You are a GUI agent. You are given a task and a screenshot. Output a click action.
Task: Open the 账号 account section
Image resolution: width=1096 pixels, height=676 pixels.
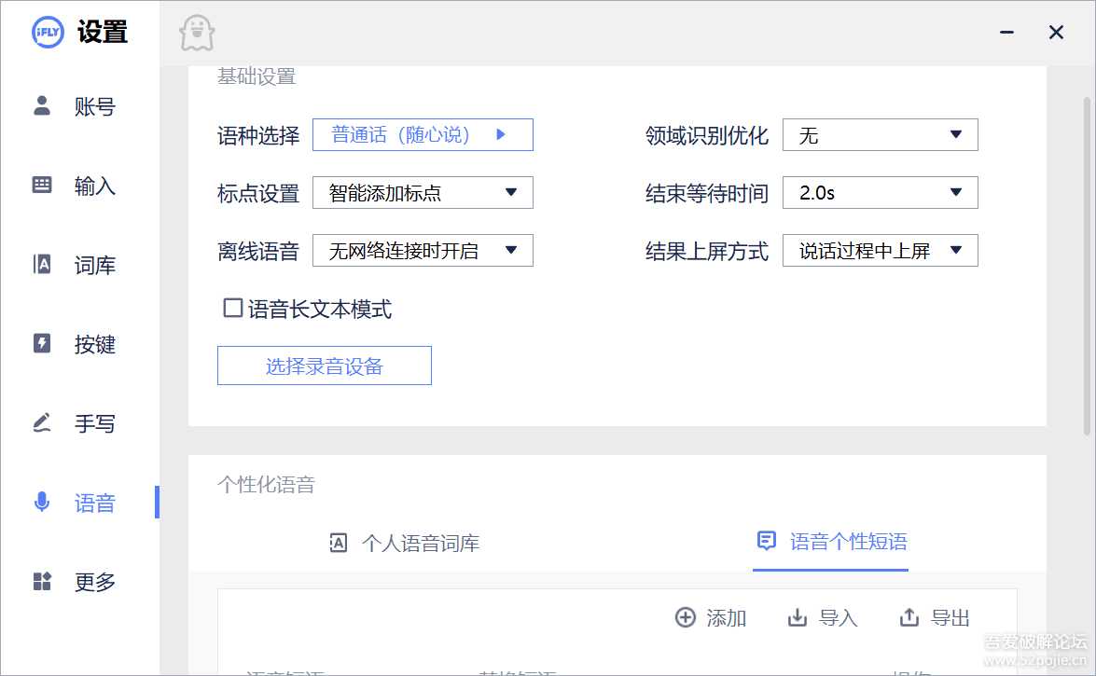75,106
